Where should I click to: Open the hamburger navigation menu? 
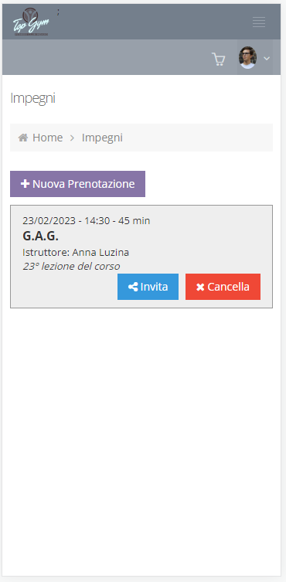259,22
